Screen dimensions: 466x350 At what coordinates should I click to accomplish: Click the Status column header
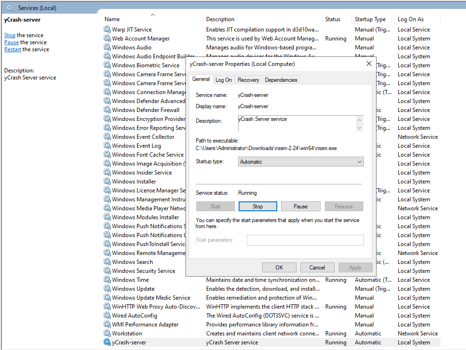click(x=332, y=19)
